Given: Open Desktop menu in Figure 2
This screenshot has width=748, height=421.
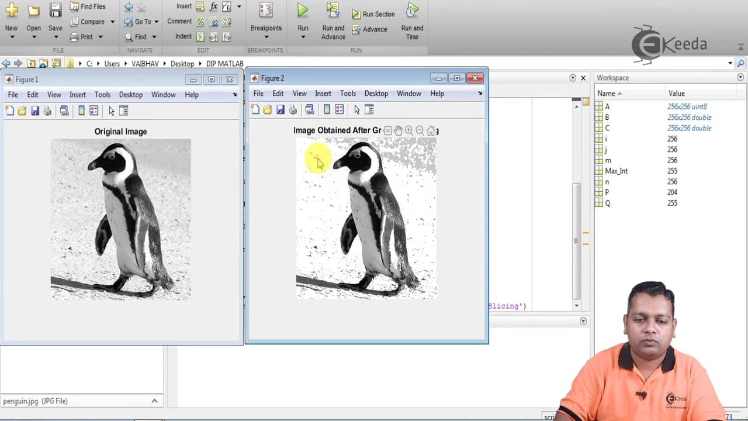Looking at the screenshot, I should 376,94.
